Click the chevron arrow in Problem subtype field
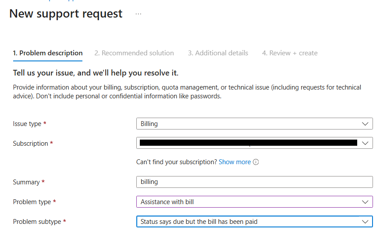This screenshot has height=241, width=387. (x=365, y=222)
